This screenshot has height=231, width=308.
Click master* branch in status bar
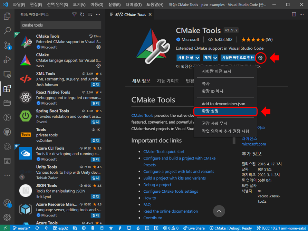pos(22,228)
